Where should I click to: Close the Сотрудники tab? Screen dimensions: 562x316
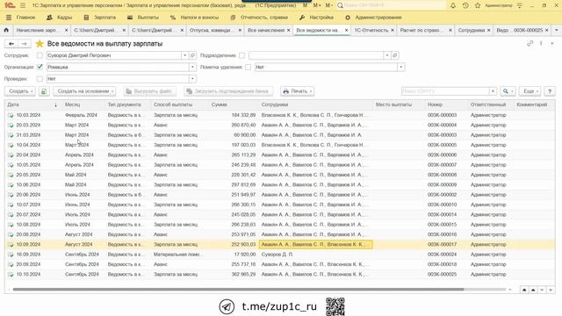[x=488, y=31]
